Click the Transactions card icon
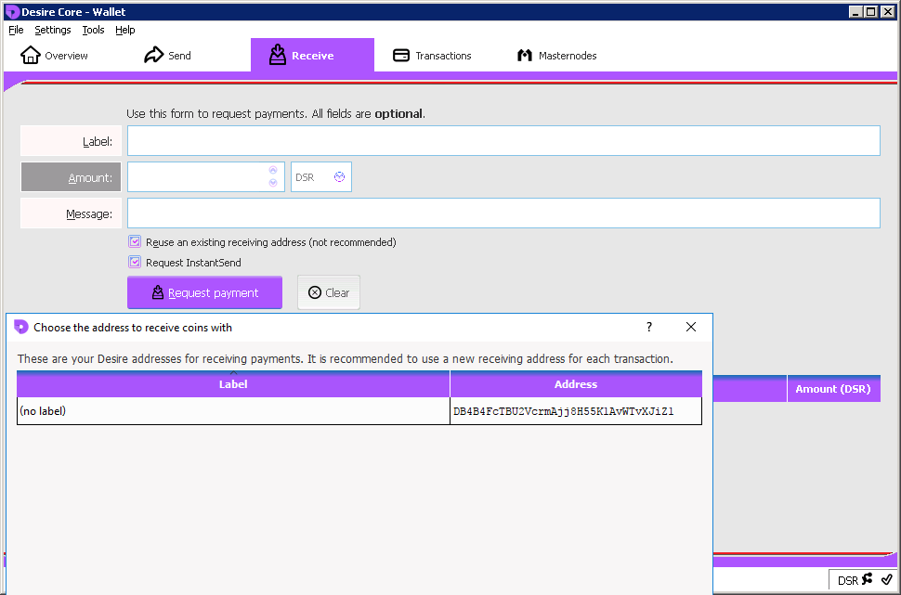The height and width of the screenshot is (595, 901). (401, 55)
